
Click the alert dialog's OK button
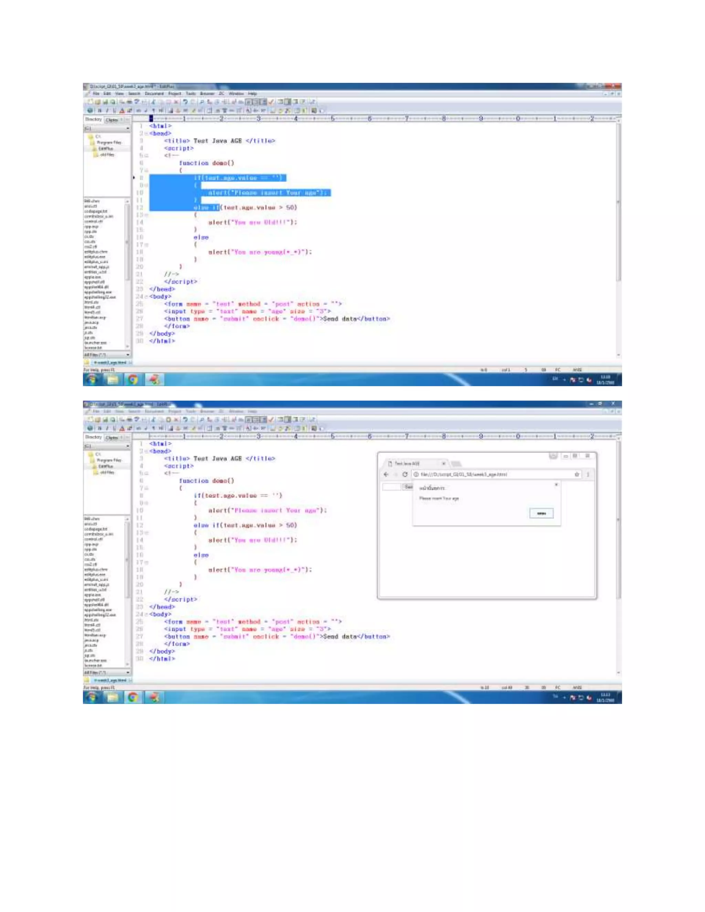541,513
